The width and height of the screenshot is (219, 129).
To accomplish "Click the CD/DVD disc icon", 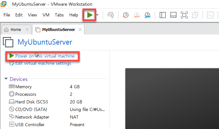I will pos(12,109).
